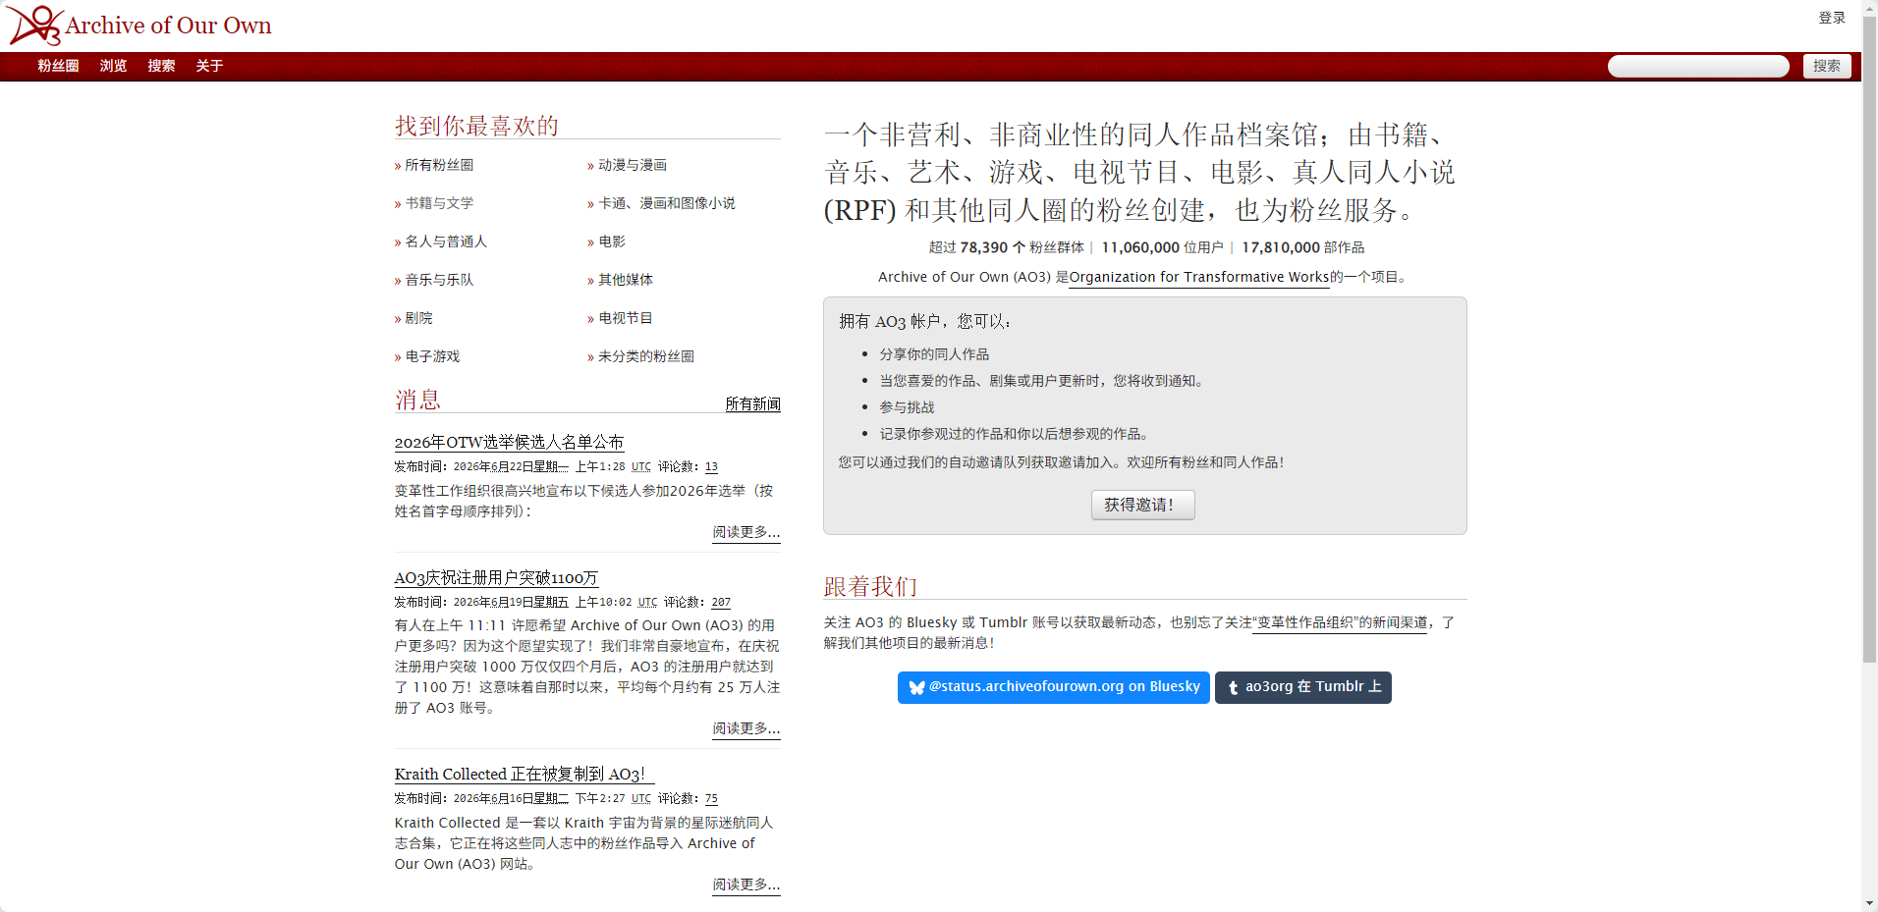Open ao3org 在 Tumblr 上 button
The height and width of the screenshot is (912, 1878).
1303,687
